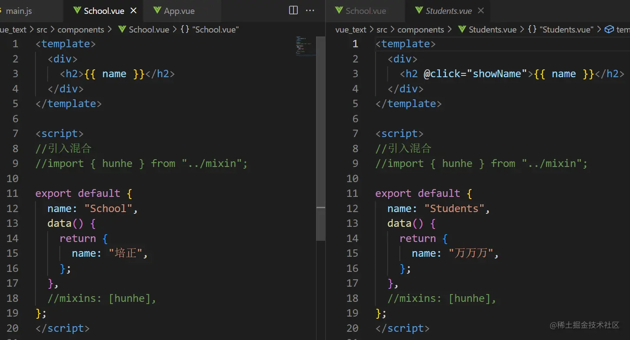Place cursor on name: "培正" line
The width and height of the screenshot is (630, 340).
point(110,253)
